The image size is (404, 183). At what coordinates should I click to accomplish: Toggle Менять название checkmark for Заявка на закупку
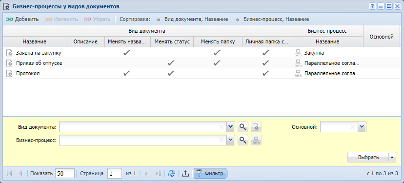[x=127, y=53]
